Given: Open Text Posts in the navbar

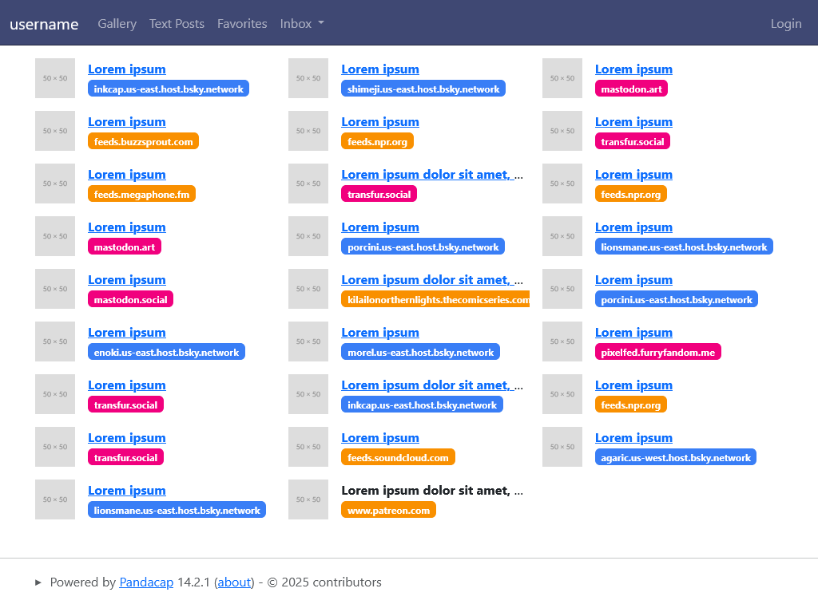Looking at the screenshot, I should pos(177,24).
